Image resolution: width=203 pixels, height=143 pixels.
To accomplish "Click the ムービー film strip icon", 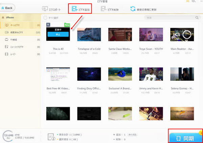I will point(6,54).
